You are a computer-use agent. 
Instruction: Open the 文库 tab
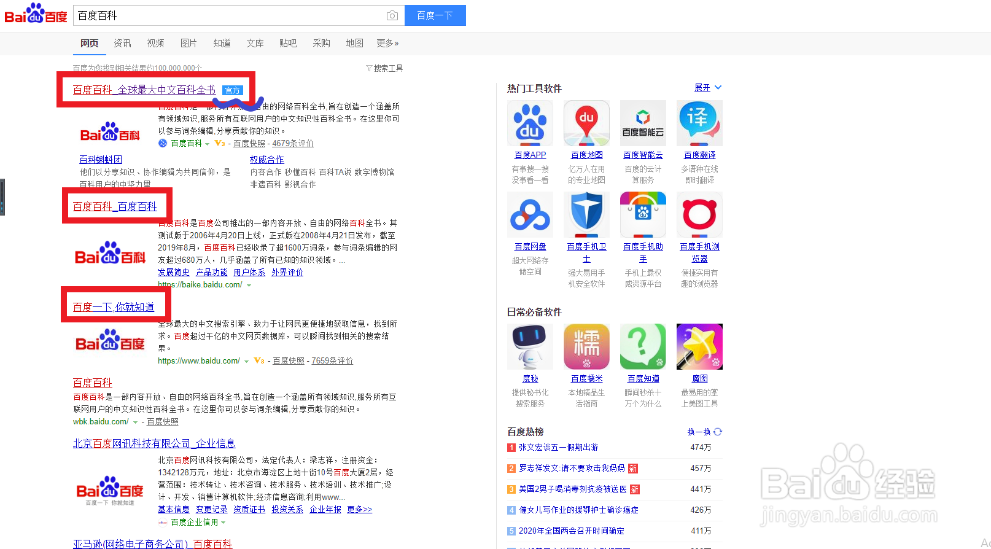(255, 43)
